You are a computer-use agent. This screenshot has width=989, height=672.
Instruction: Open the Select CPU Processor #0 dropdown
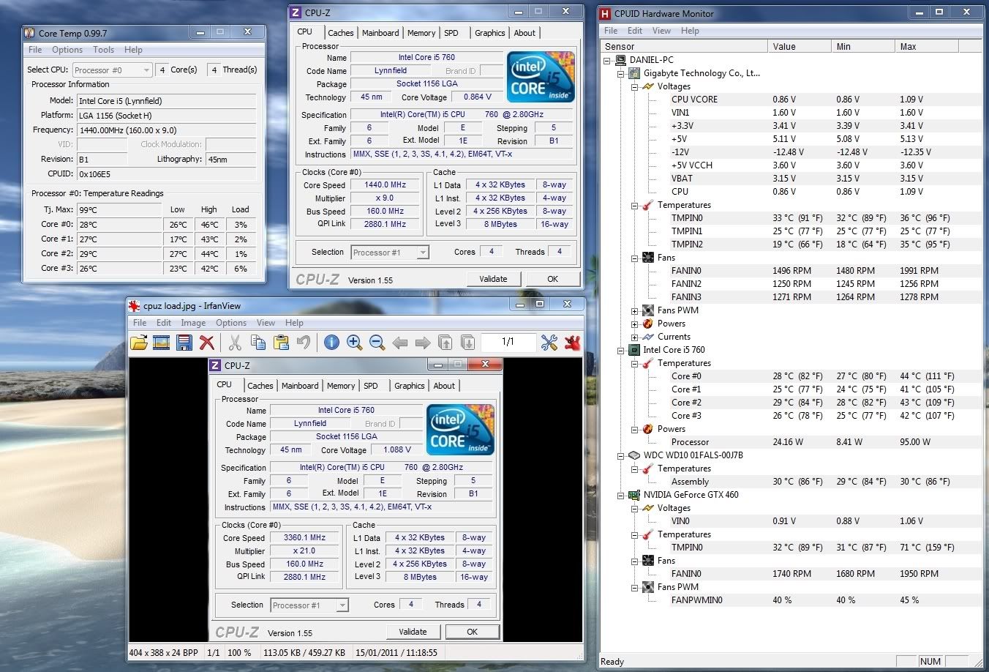(112, 70)
